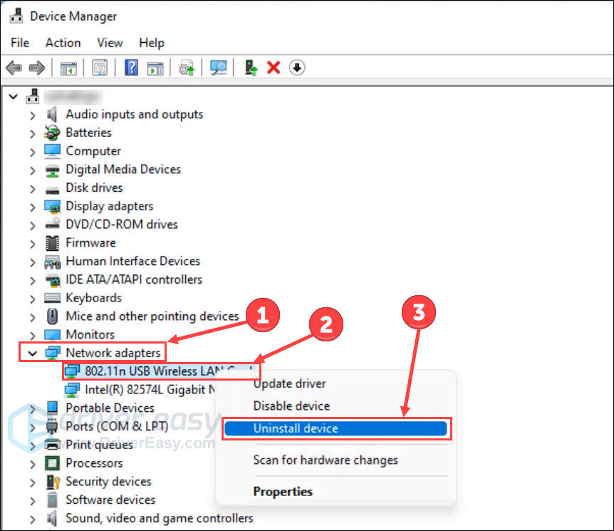Open the View menu
The width and height of the screenshot is (614, 531).
point(110,42)
